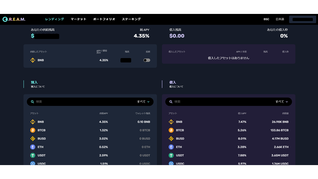The image size is (318, 179).
Task: Click the 0 USDT wallet balance
Action: point(145,155)
